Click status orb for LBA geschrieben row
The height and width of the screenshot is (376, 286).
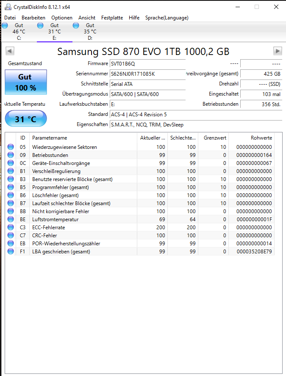[x=11, y=251]
